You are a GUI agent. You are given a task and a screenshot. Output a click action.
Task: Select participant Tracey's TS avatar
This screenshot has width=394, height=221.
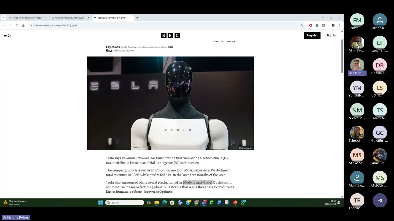(x=380, y=110)
